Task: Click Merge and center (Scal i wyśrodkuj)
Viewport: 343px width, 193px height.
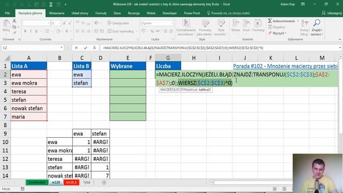Action: [x=121, y=31]
